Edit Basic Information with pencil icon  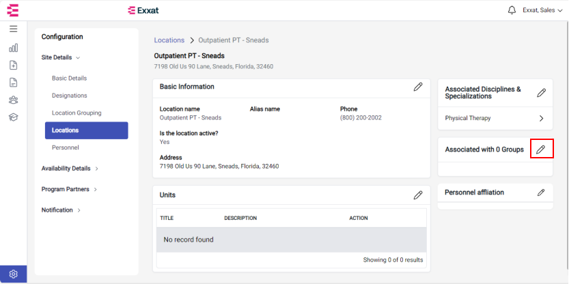[418, 87]
